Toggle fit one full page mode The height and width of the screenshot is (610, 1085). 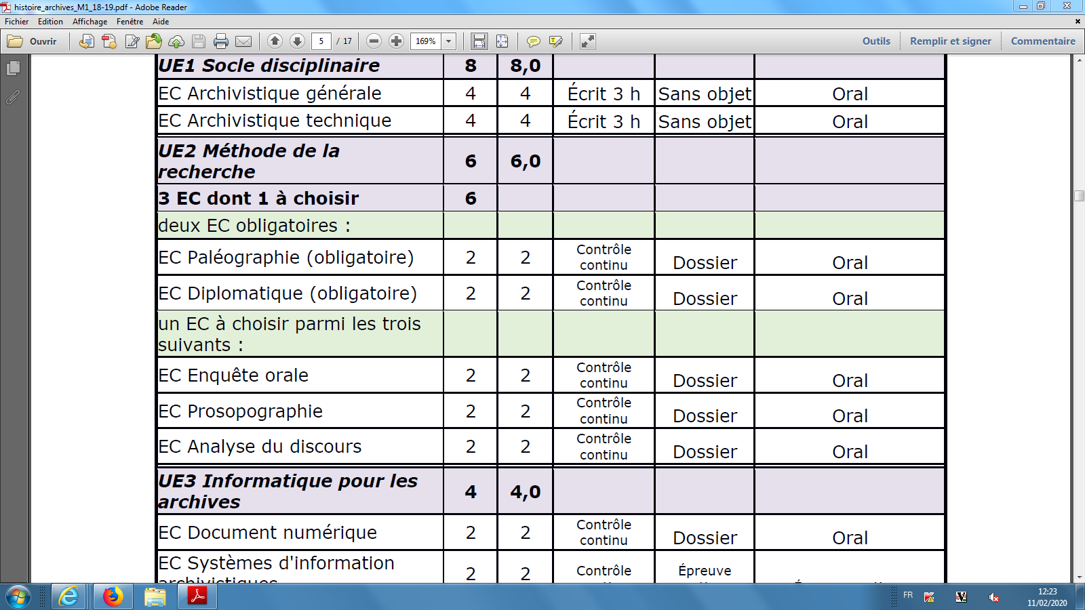coord(502,41)
